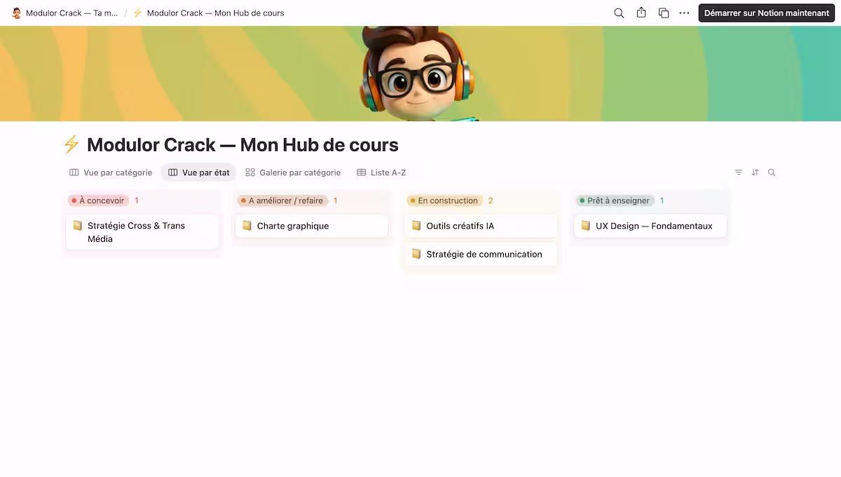Open UX Design — Fondamentaux card
The image size is (841, 477).
650,226
